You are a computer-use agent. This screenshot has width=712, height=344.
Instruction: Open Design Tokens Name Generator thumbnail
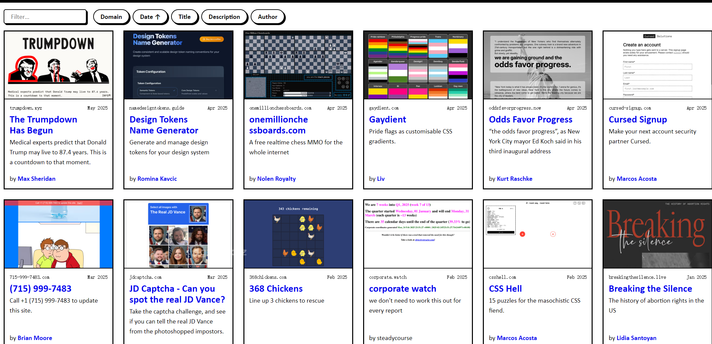pos(178,65)
